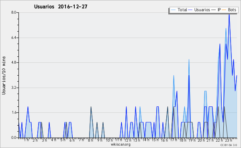Click the '16 h' x-axis label

tap(164, 140)
